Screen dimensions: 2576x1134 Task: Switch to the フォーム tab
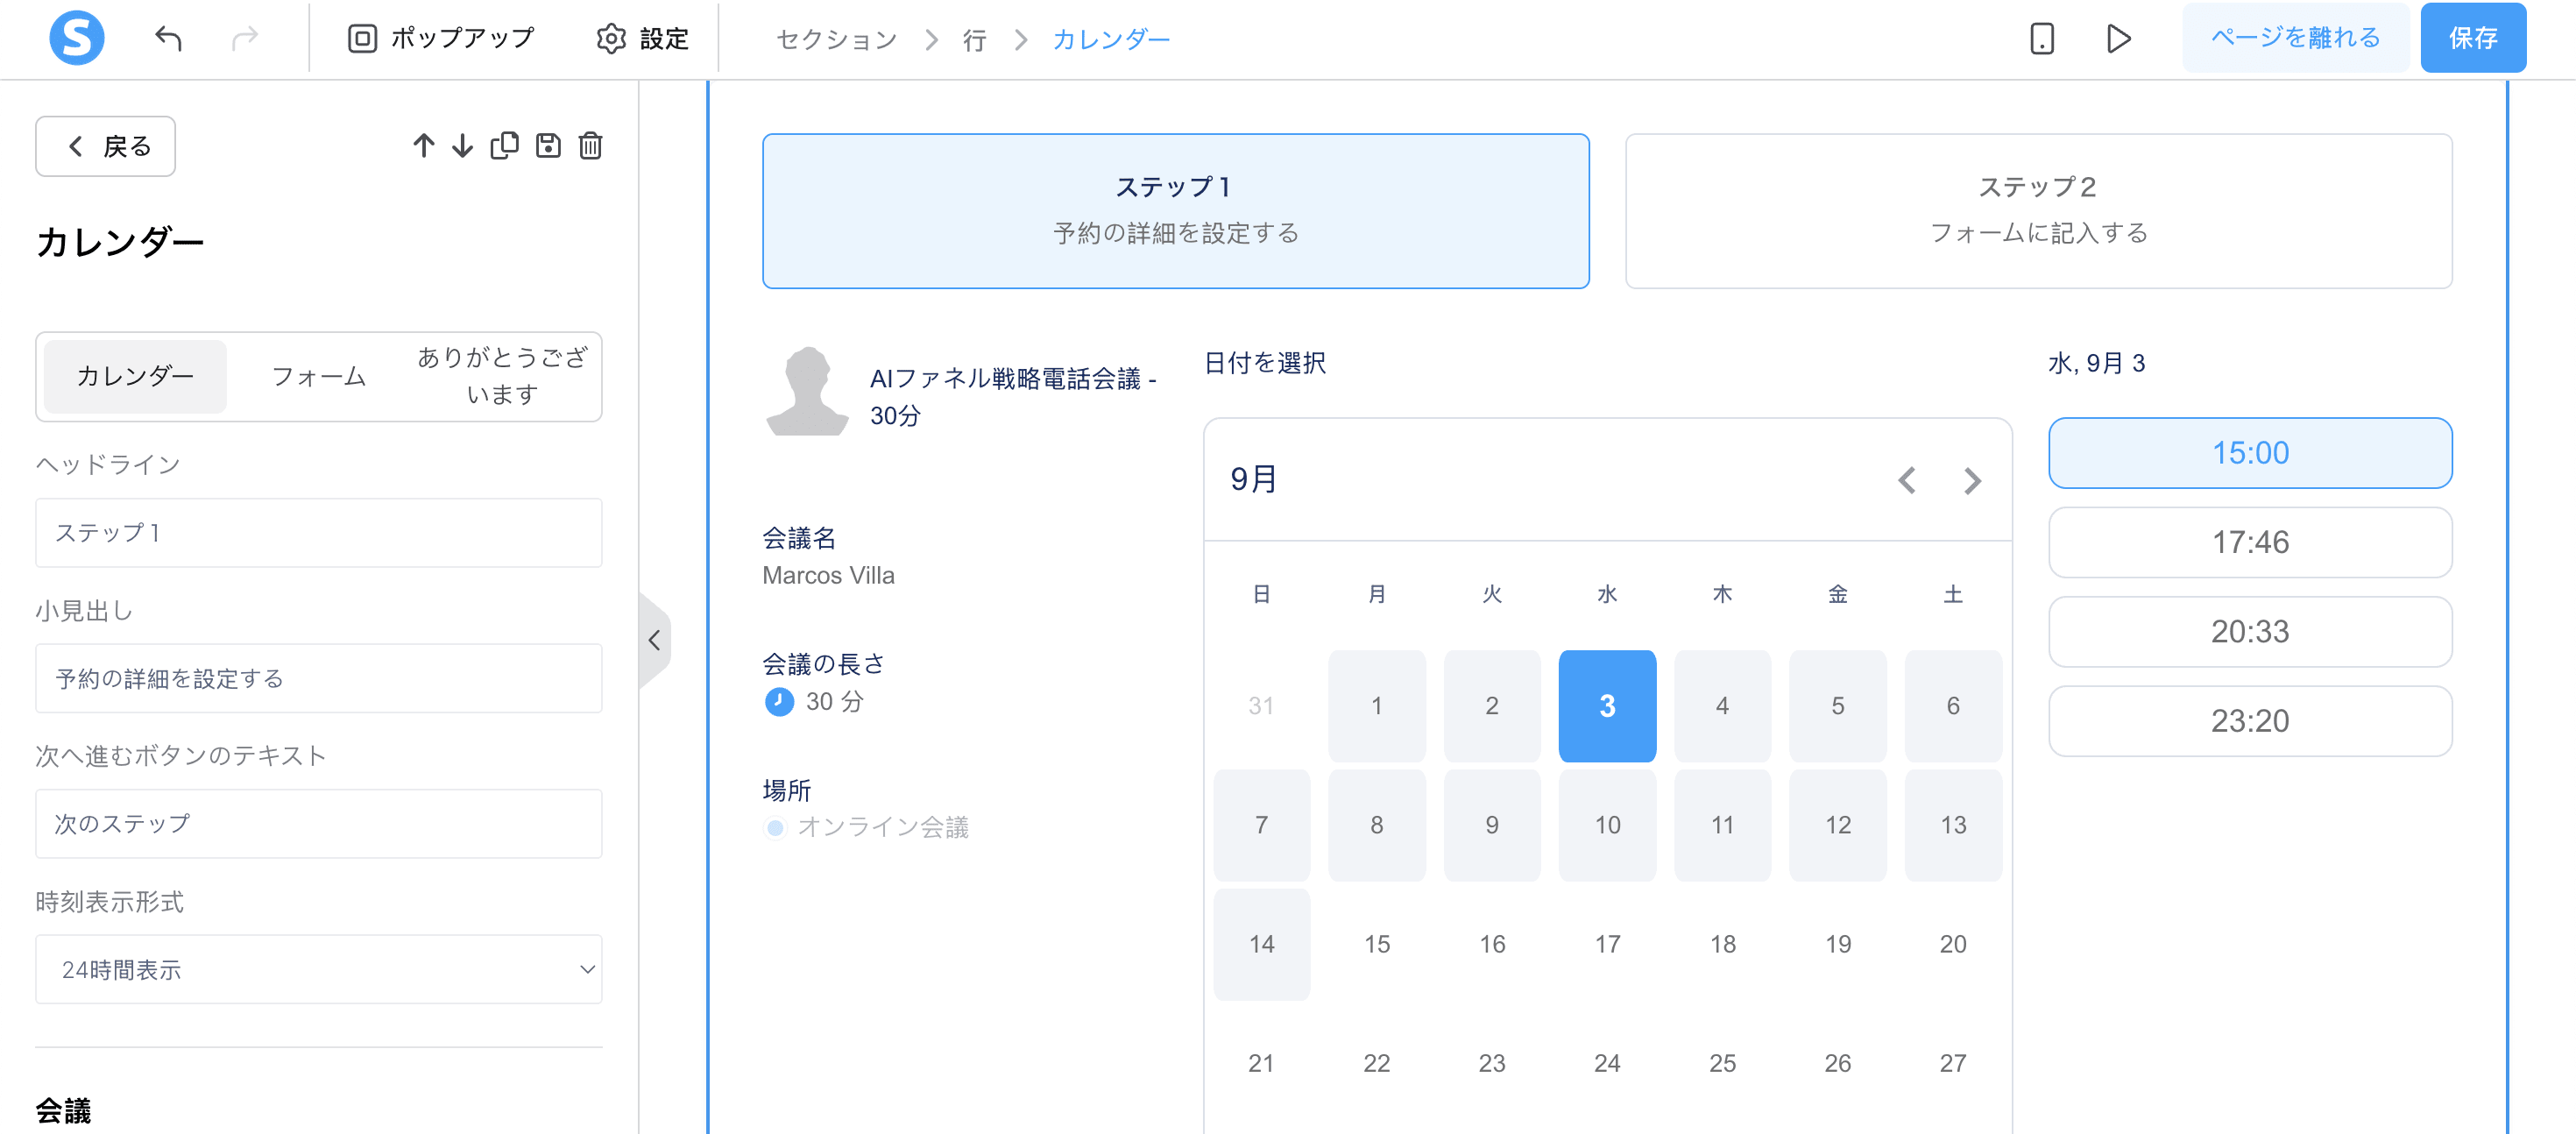[x=317, y=376]
